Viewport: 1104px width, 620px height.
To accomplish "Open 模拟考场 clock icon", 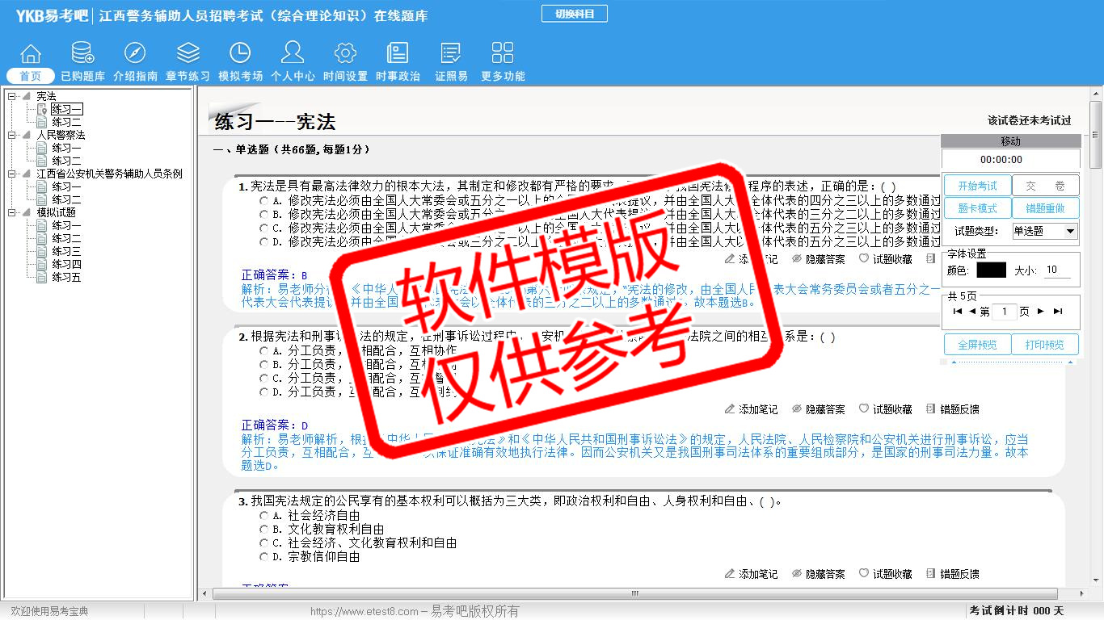I will pyautogui.click(x=240, y=53).
